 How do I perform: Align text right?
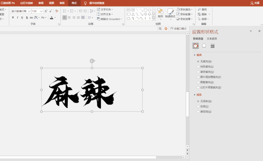[x=74, y=17]
